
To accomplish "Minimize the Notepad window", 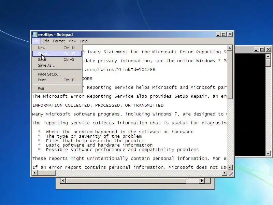I will [218, 35].
